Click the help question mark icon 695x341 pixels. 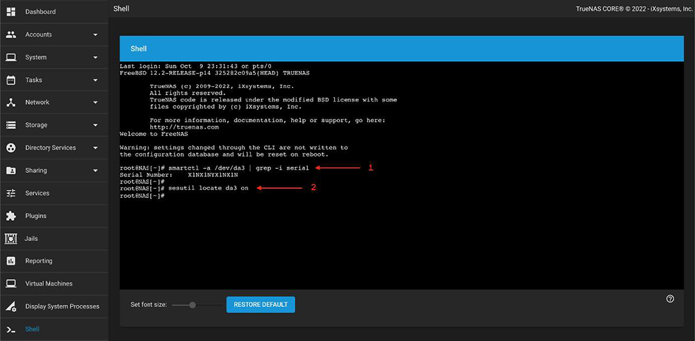pos(670,299)
